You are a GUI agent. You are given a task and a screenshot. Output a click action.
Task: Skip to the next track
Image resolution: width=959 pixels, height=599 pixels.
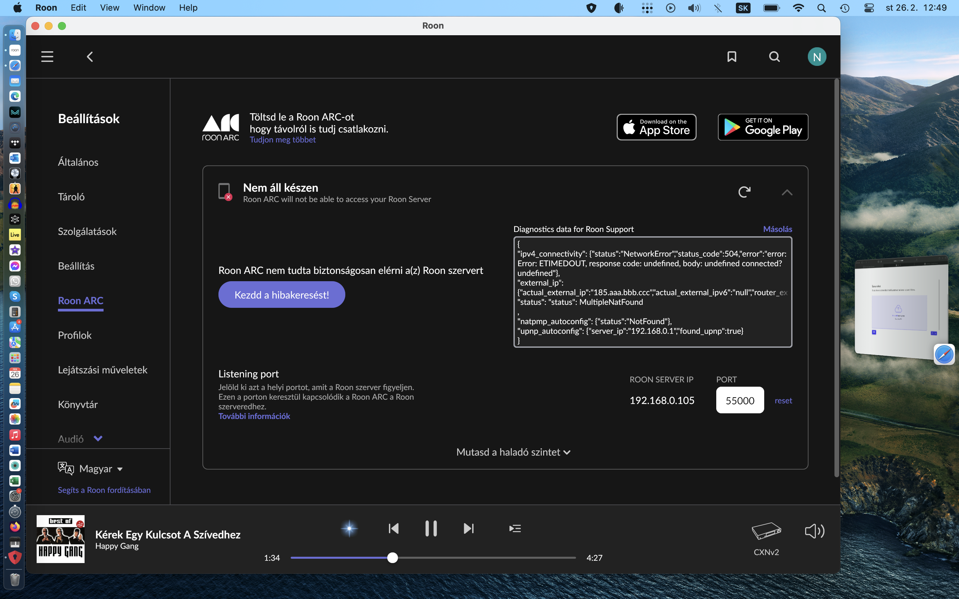[469, 528]
